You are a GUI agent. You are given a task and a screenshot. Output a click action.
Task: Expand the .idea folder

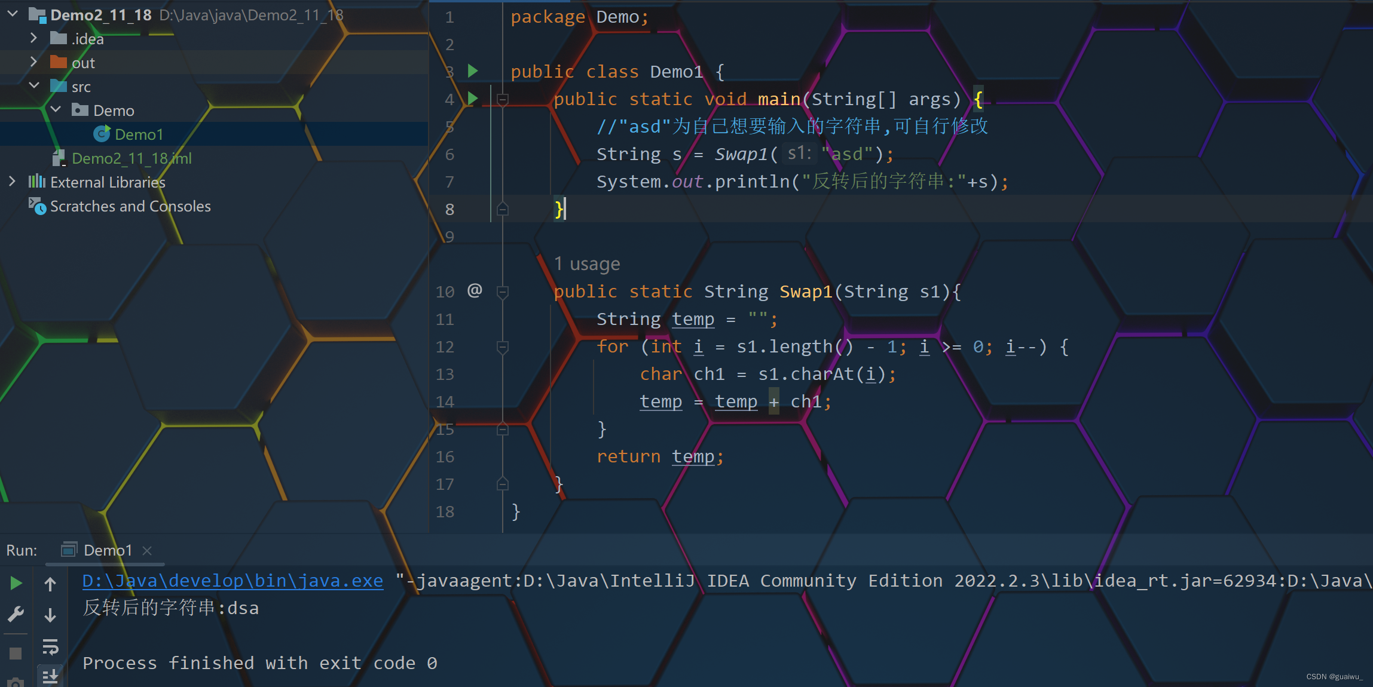pyautogui.click(x=33, y=38)
